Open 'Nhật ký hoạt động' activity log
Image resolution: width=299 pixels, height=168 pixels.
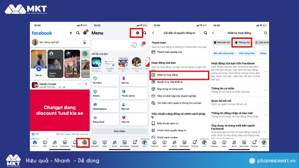tap(179, 75)
